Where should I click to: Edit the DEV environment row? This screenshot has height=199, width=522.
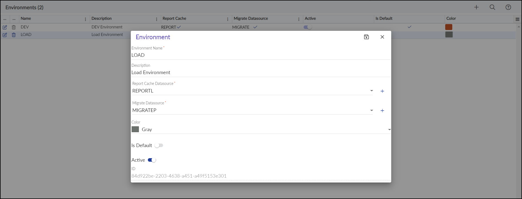pos(5,27)
